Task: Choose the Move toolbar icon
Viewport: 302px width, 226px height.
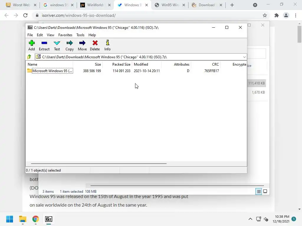Action: tap(82, 46)
